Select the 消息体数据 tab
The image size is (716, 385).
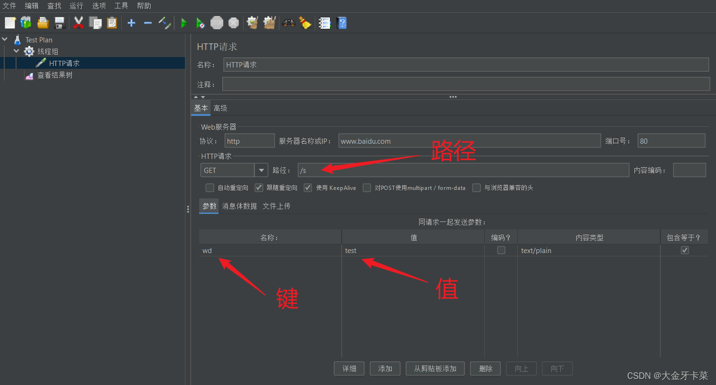pos(239,206)
